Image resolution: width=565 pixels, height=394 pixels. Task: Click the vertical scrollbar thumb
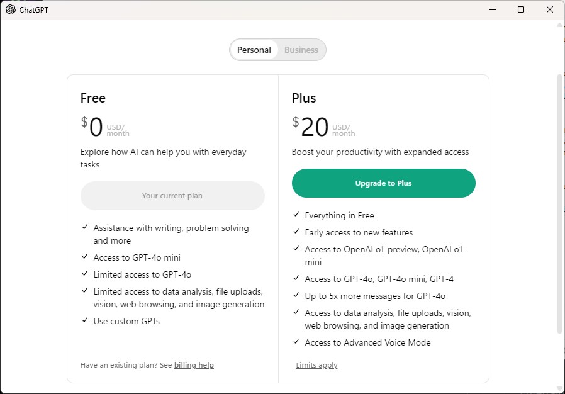coord(560,201)
